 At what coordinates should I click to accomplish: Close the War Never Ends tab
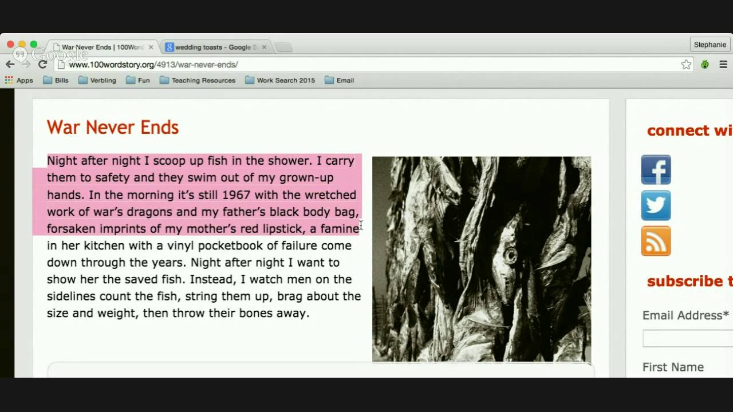pyautogui.click(x=151, y=47)
